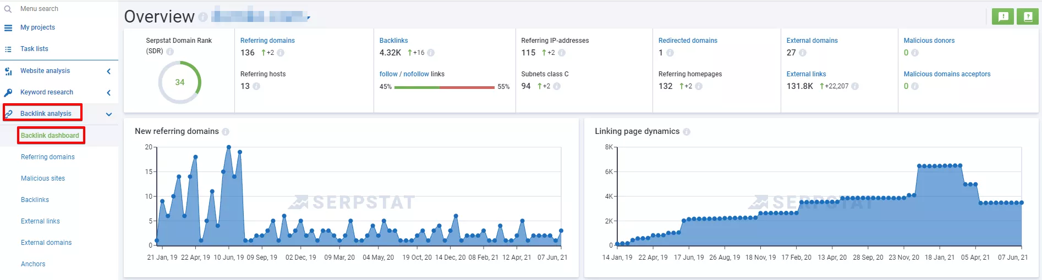This screenshot has width=1042, height=280.
Task: Go to External links in sidebar
Action: coord(40,221)
